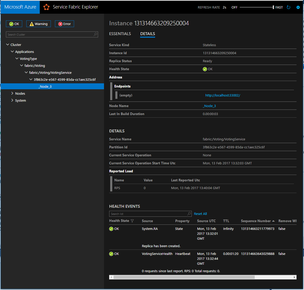Screen dimensions: 304x290
Task: Select the DETAILS tab
Action: 148,34
